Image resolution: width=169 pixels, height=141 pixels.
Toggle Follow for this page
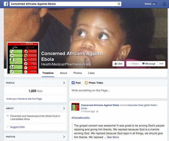(x=133, y=64)
